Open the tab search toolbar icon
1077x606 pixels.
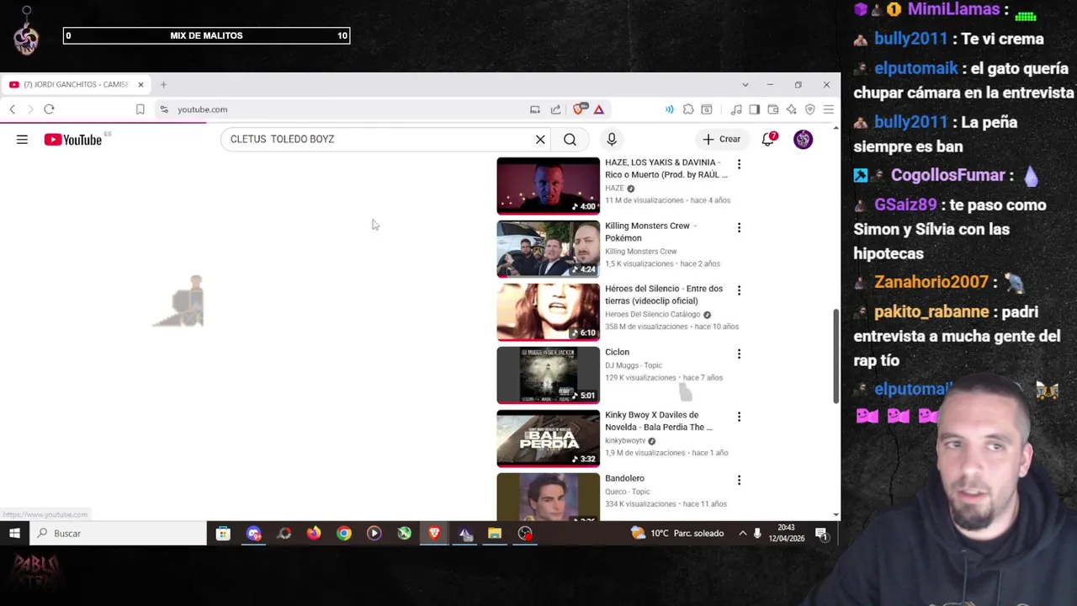(x=707, y=109)
